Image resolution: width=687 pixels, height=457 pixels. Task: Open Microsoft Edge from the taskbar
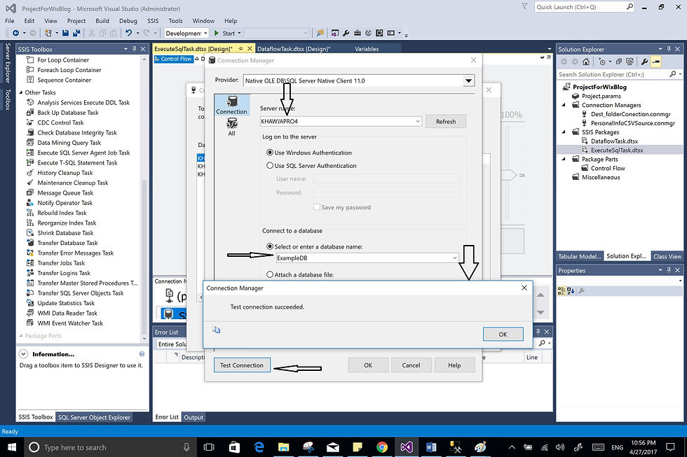(259, 447)
